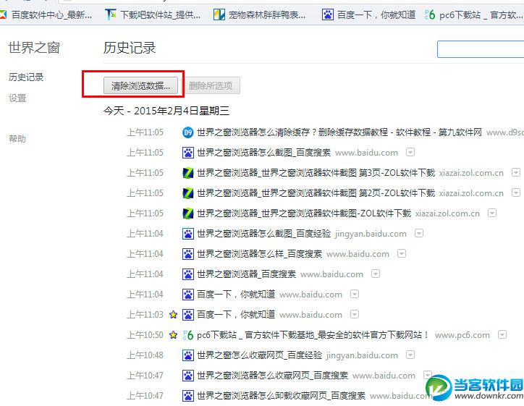This screenshot has width=524, height=406.
Task: Open 世界之窗浏览器怎么截图_百度搜索 history entry
Action: click(263, 153)
